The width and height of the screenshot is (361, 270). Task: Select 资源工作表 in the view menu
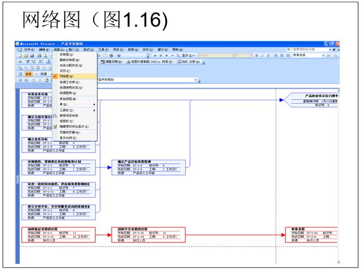(x=74, y=82)
